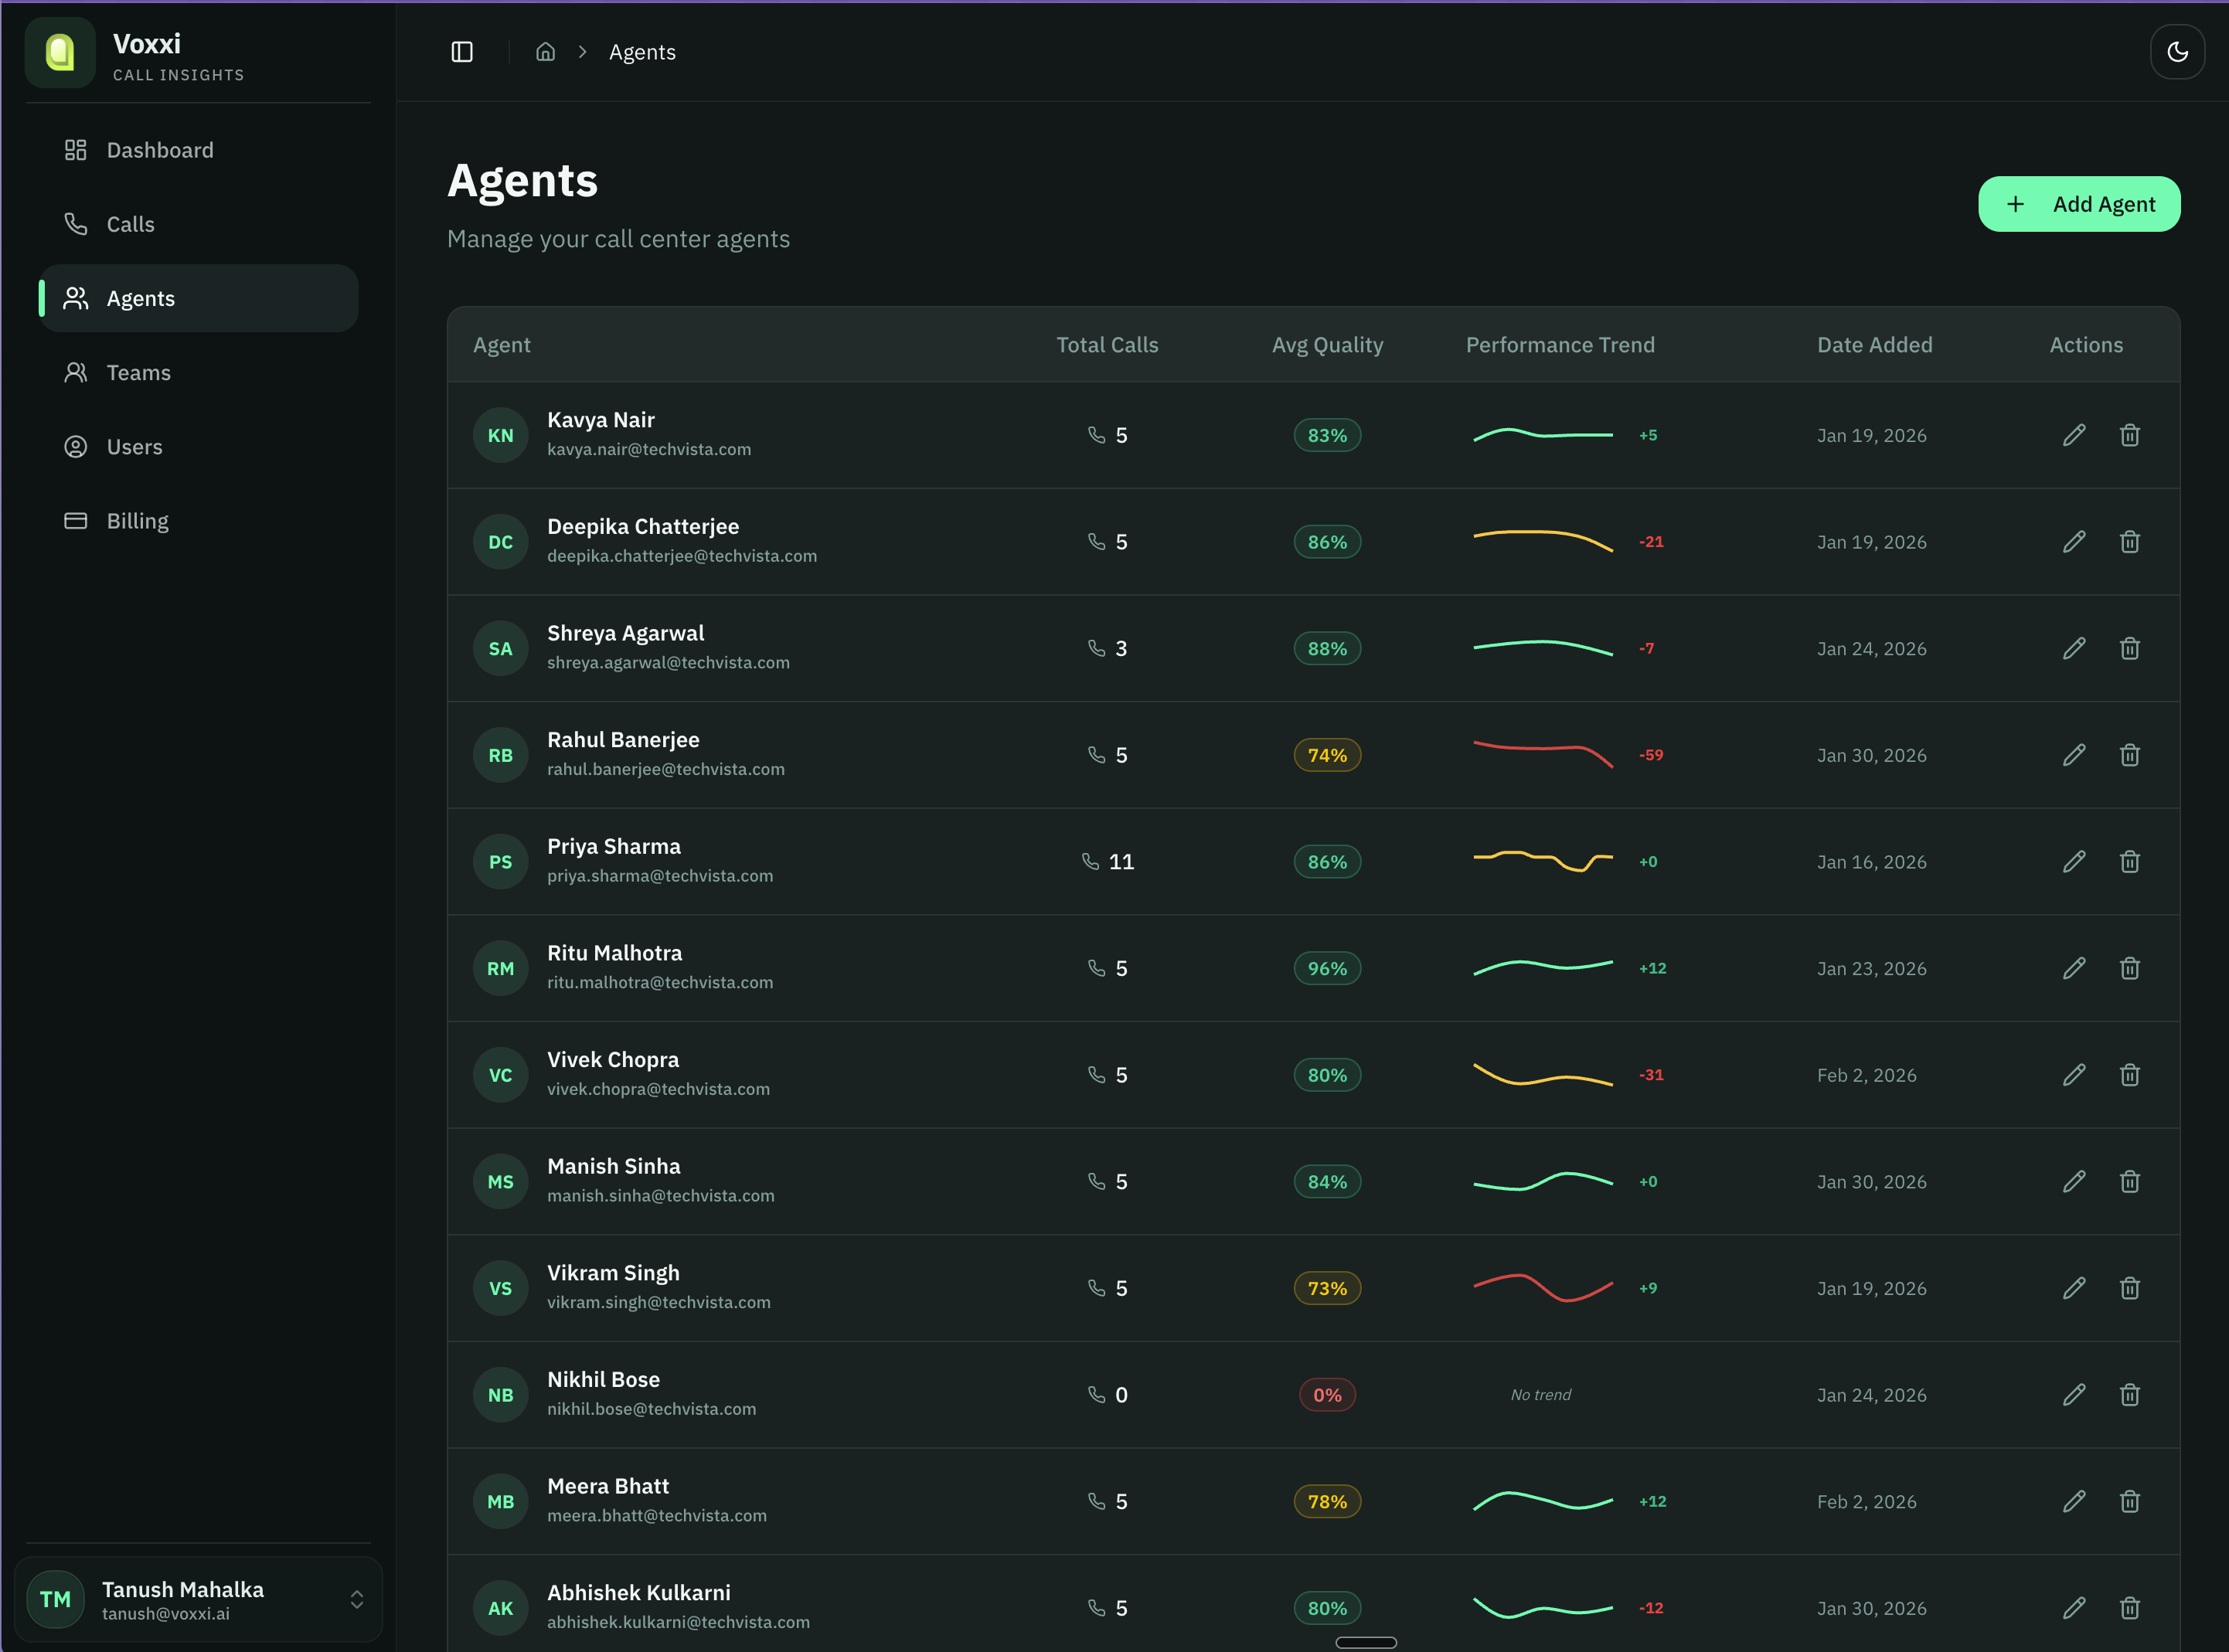Screen dimensions: 2229x1652
Task: Click the Agents breadcrumb link
Action: coord(642,52)
